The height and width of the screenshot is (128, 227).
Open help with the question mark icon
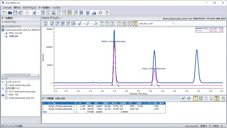pos(107,13)
